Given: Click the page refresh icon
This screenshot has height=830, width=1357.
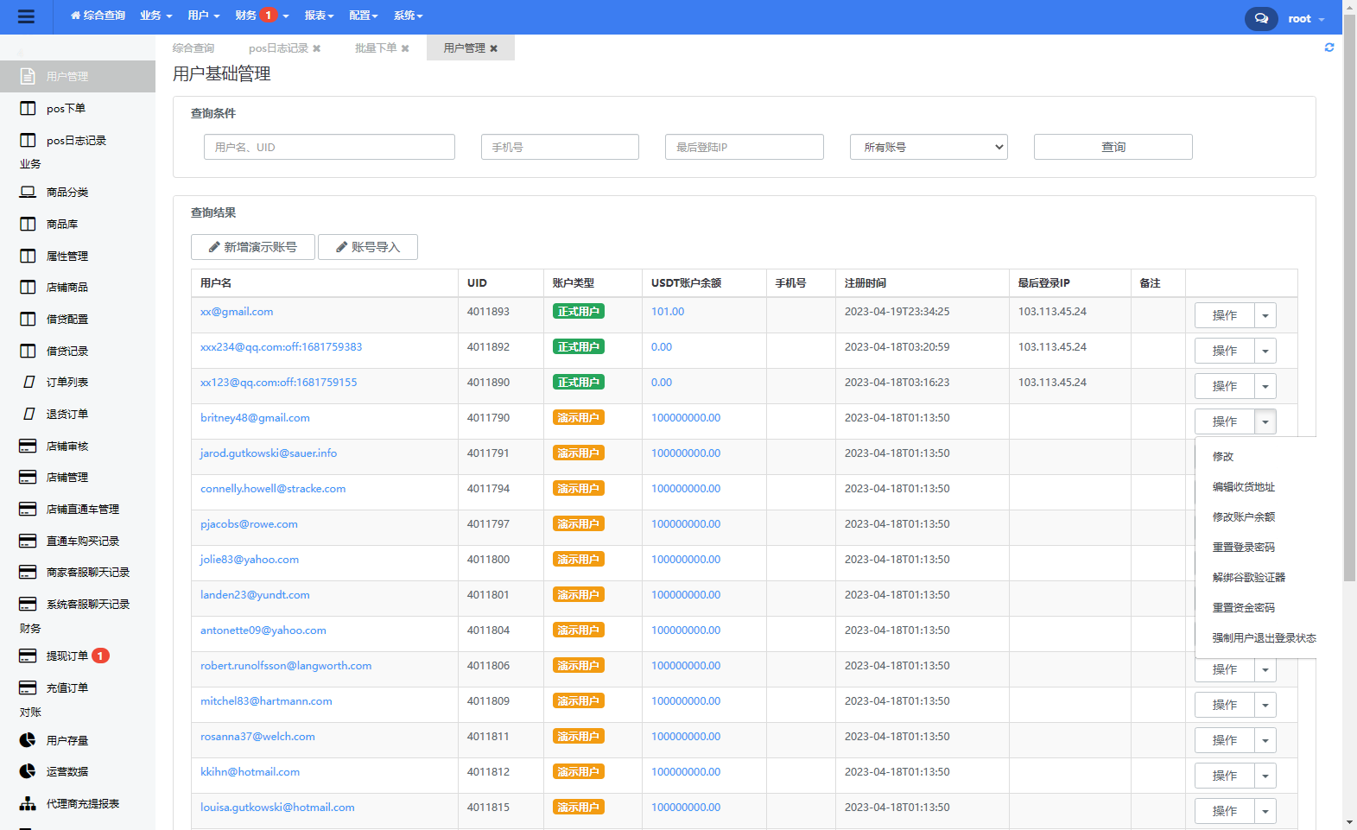Looking at the screenshot, I should click(x=1329, y=48).
